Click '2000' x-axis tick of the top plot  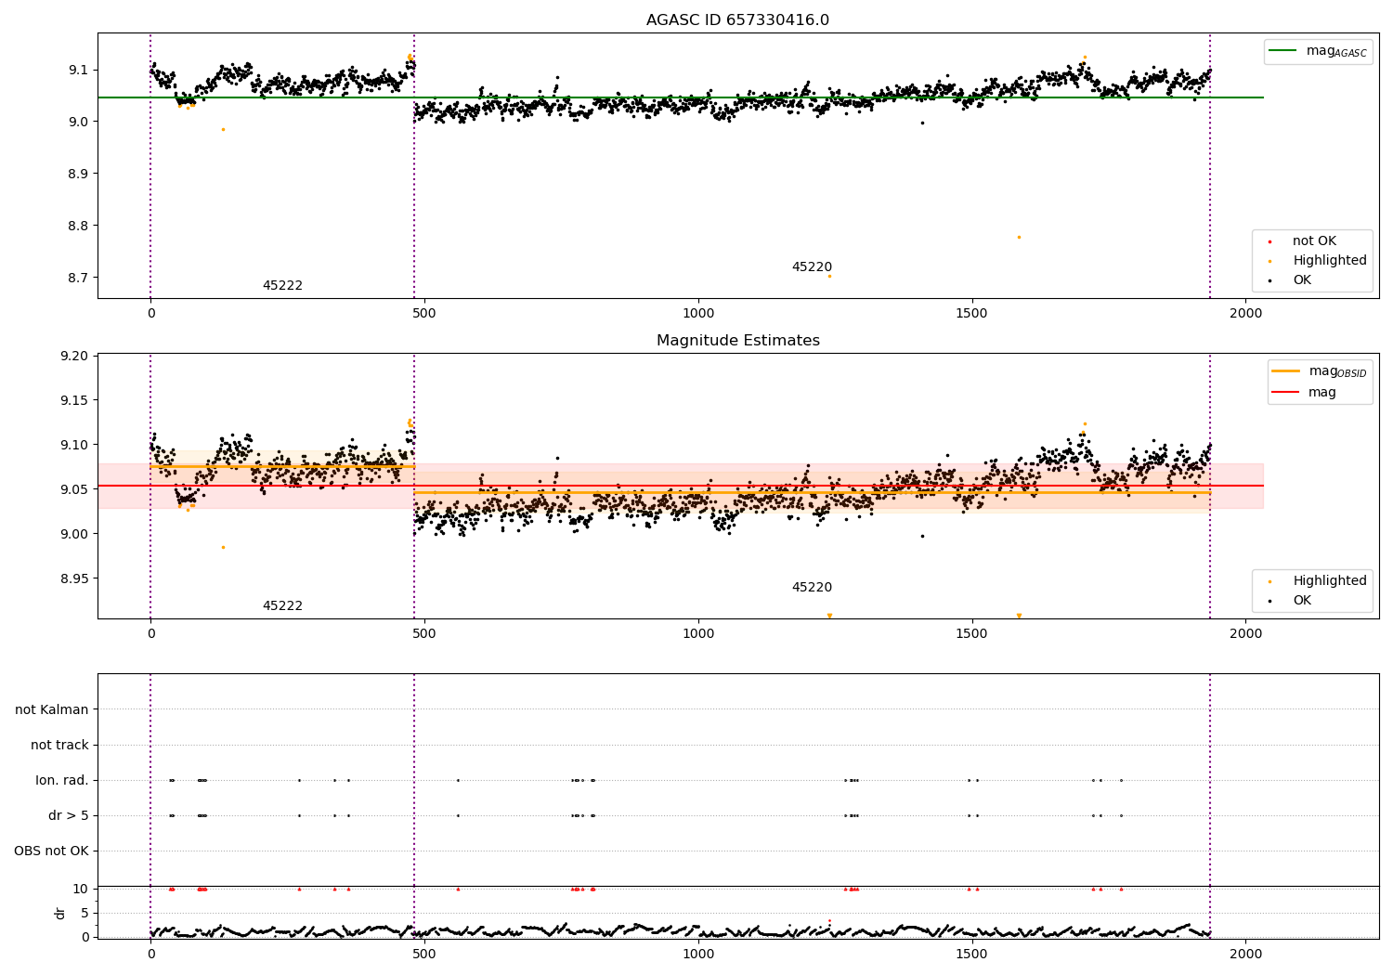1246,314
